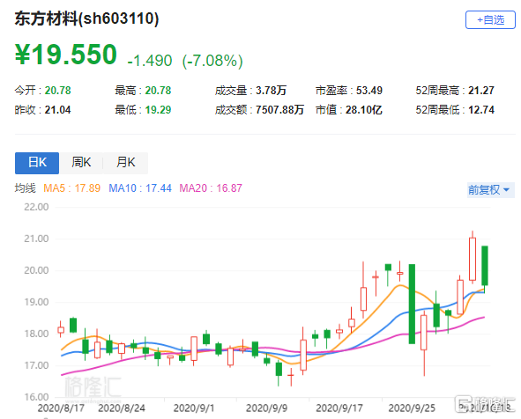Click the 2020/9/1 date axis label
The height and width of the screenshot is (419, 521).
point(194,408)
